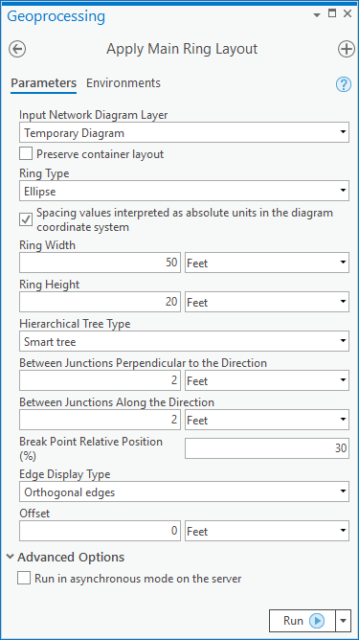The image size is (359, 640).
Task: Open Between Junctions Along Direction units dropdown
Action: pyautogui.click(x=267, y=420)
